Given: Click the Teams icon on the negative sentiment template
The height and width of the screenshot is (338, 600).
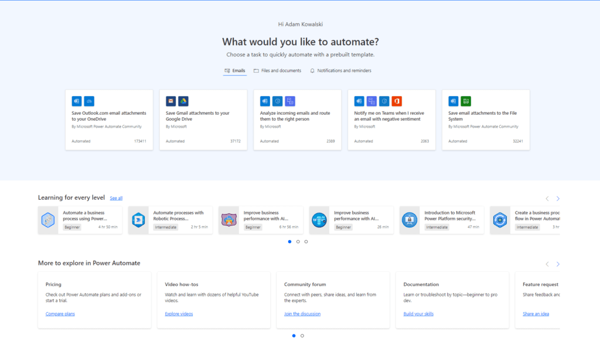Looking at the screenshot, I should 371,101.
